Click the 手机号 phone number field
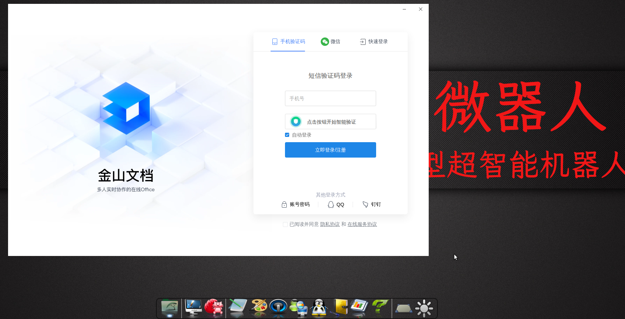Screen dimensions: 625x319 click(x=330, y=98)
